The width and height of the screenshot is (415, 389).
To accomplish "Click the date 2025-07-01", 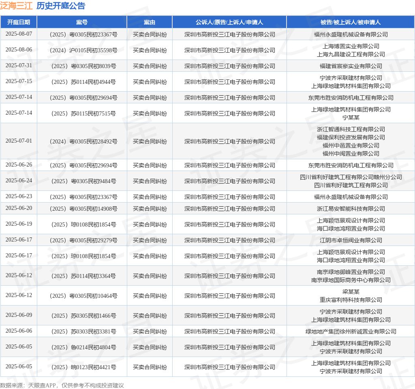I will 19,141.
